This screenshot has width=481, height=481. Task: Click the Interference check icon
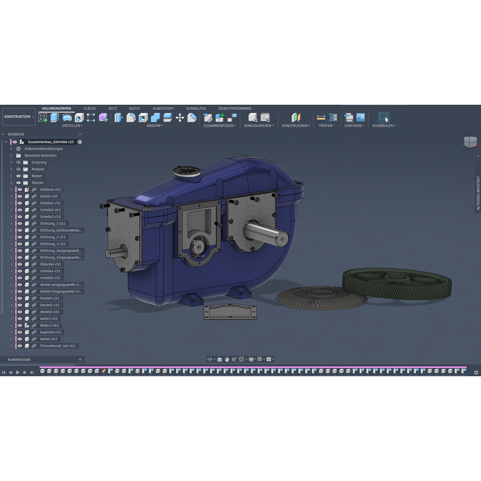333,117
